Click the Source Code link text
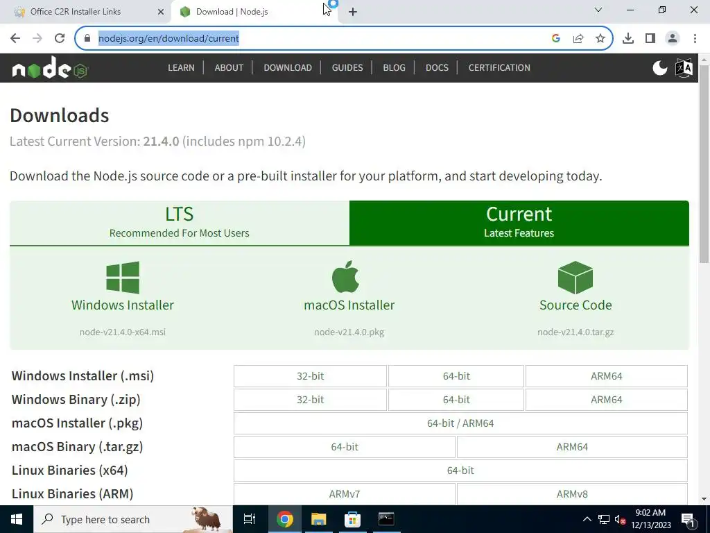Viewport: 710px width, 533px height. (575, 305)
